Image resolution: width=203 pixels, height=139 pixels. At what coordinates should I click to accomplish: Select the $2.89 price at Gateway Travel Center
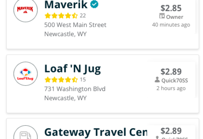pos(171,131)
